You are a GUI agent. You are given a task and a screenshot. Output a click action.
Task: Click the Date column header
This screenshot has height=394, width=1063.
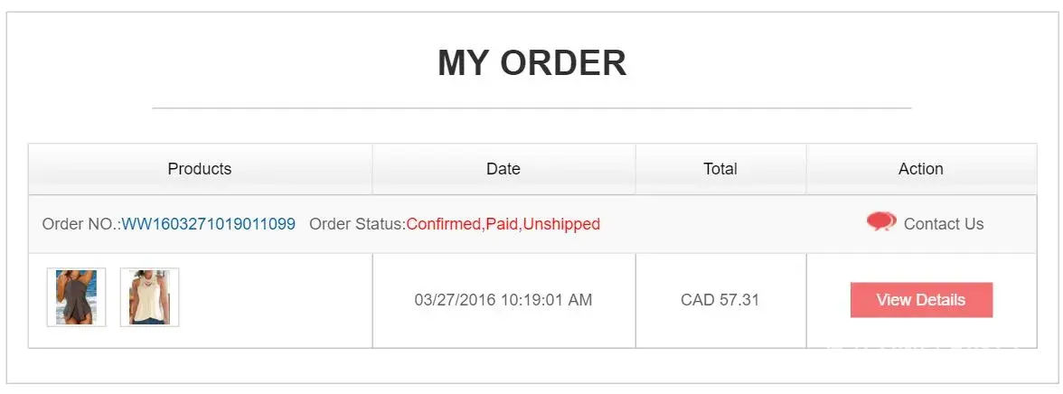[503, 169]
